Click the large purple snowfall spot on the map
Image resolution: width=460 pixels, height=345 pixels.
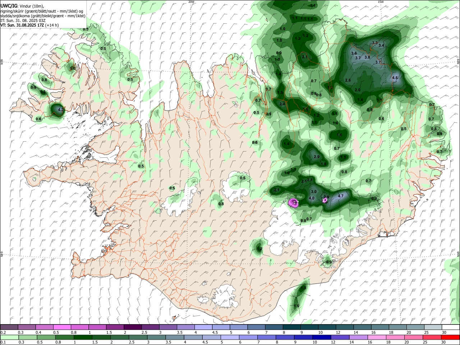point(294,203)
